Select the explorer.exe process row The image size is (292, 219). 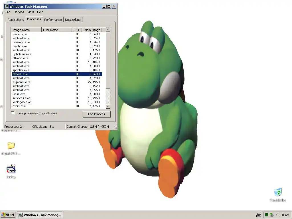(x=57, y=82)
